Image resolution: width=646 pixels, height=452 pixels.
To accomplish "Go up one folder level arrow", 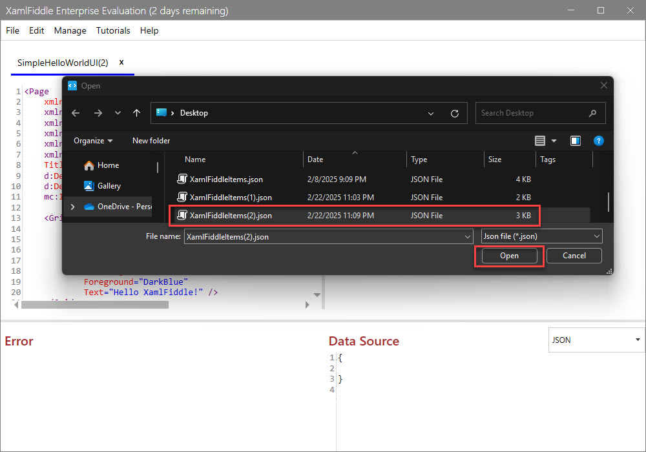I will coord(137,113).
